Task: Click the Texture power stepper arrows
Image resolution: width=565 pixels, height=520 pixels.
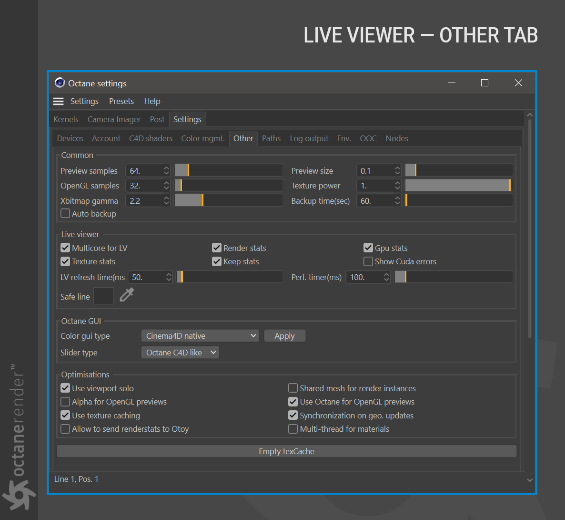Action: click(397, 186)
